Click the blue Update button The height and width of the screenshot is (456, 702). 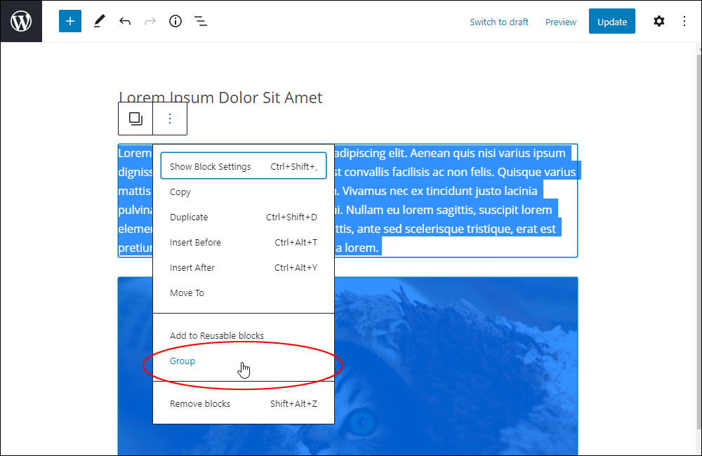[x=611, y=22]
